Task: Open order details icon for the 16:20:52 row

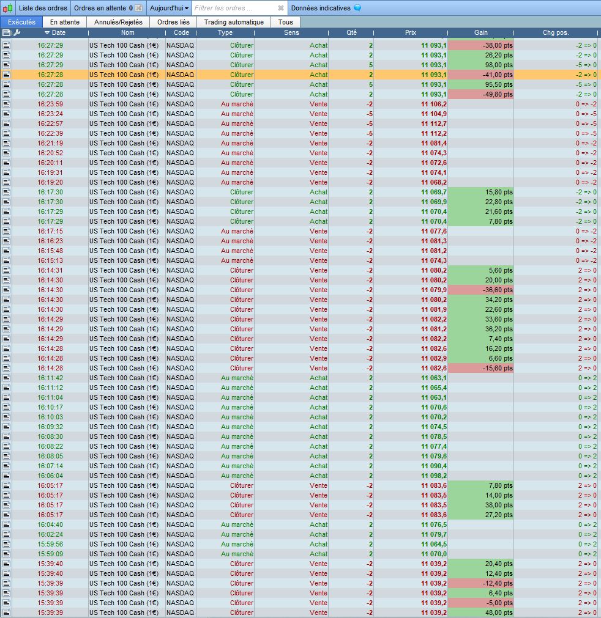Action: tap(6, 153)
